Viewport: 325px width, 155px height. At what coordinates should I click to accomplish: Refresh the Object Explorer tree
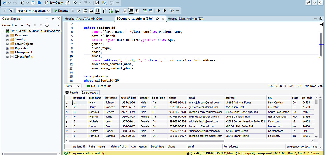coord(47,25)
